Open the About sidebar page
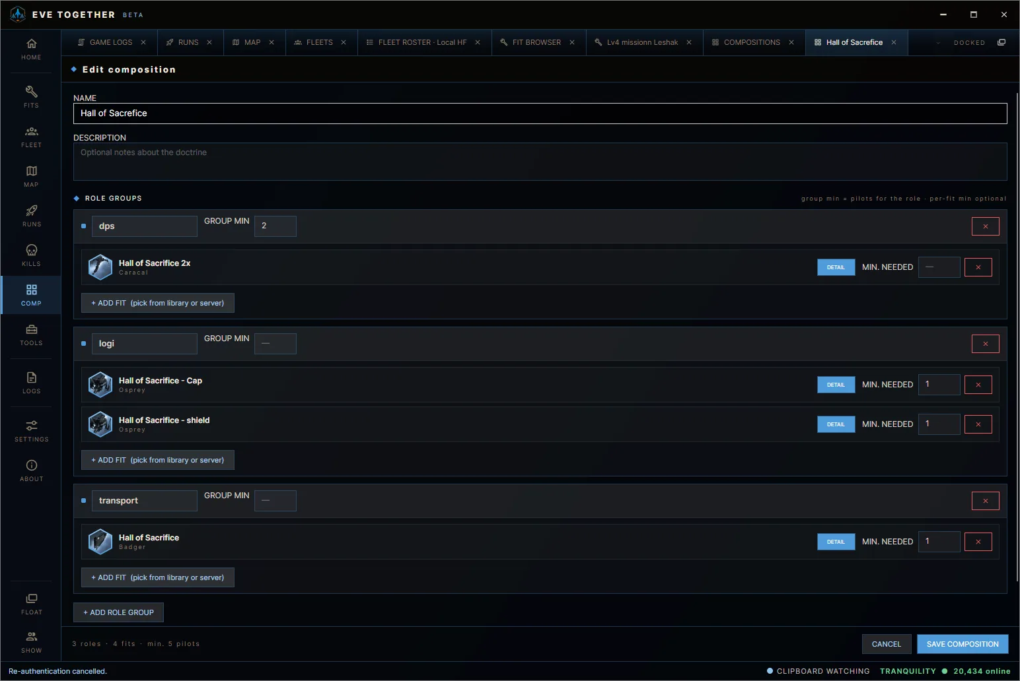The width and height of the screenshot is (1020, 681). pyautogui.click(x=31, y=470)
